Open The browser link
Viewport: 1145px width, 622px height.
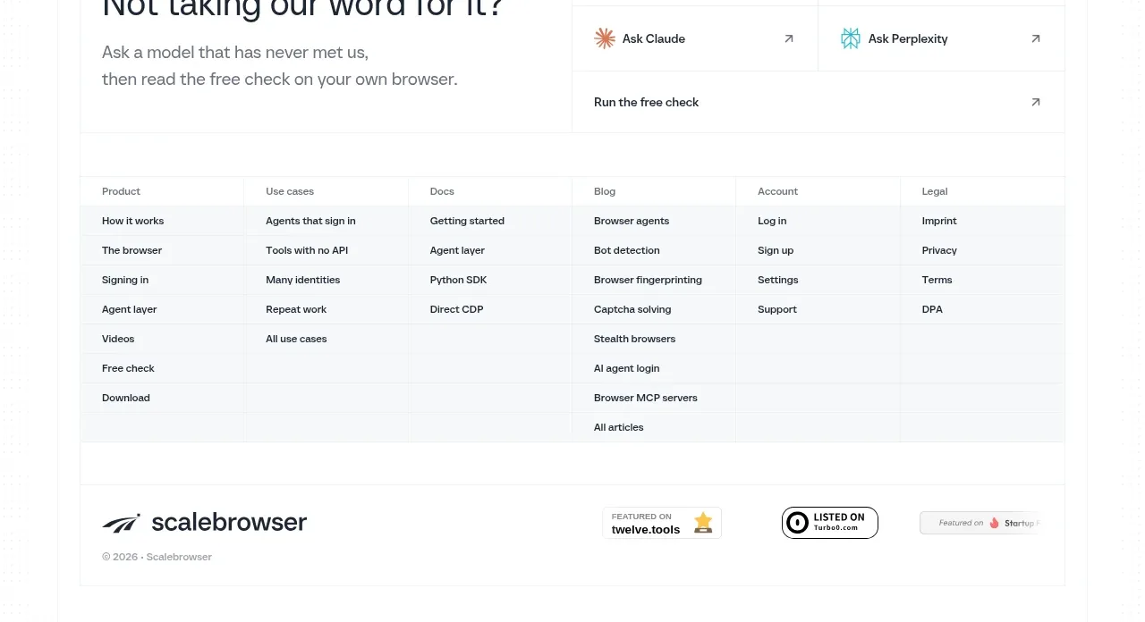click(132, 250)
